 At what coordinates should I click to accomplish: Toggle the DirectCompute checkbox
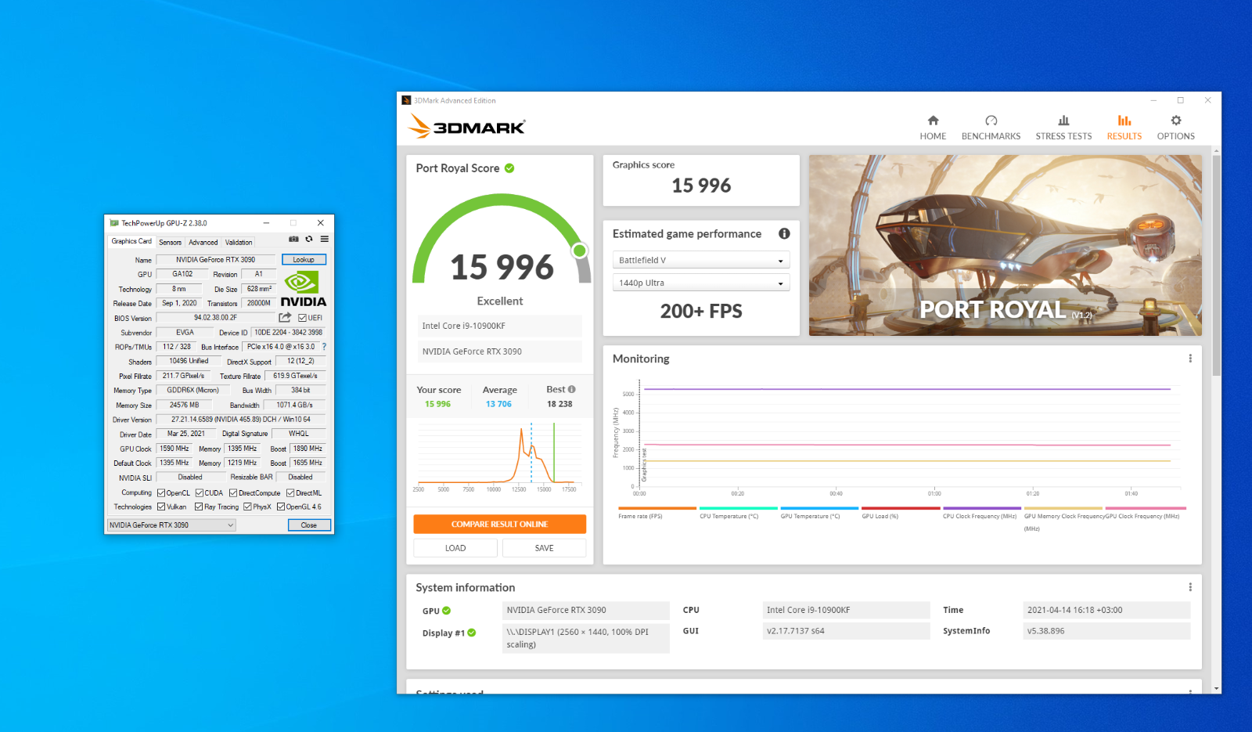point(233,493)
